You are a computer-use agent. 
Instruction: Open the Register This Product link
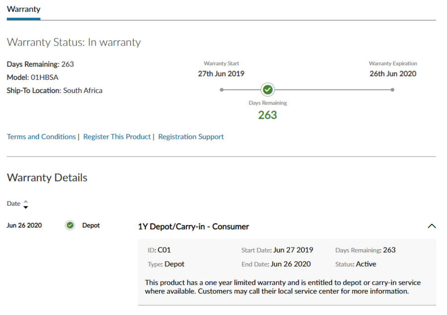pos(117,137)
